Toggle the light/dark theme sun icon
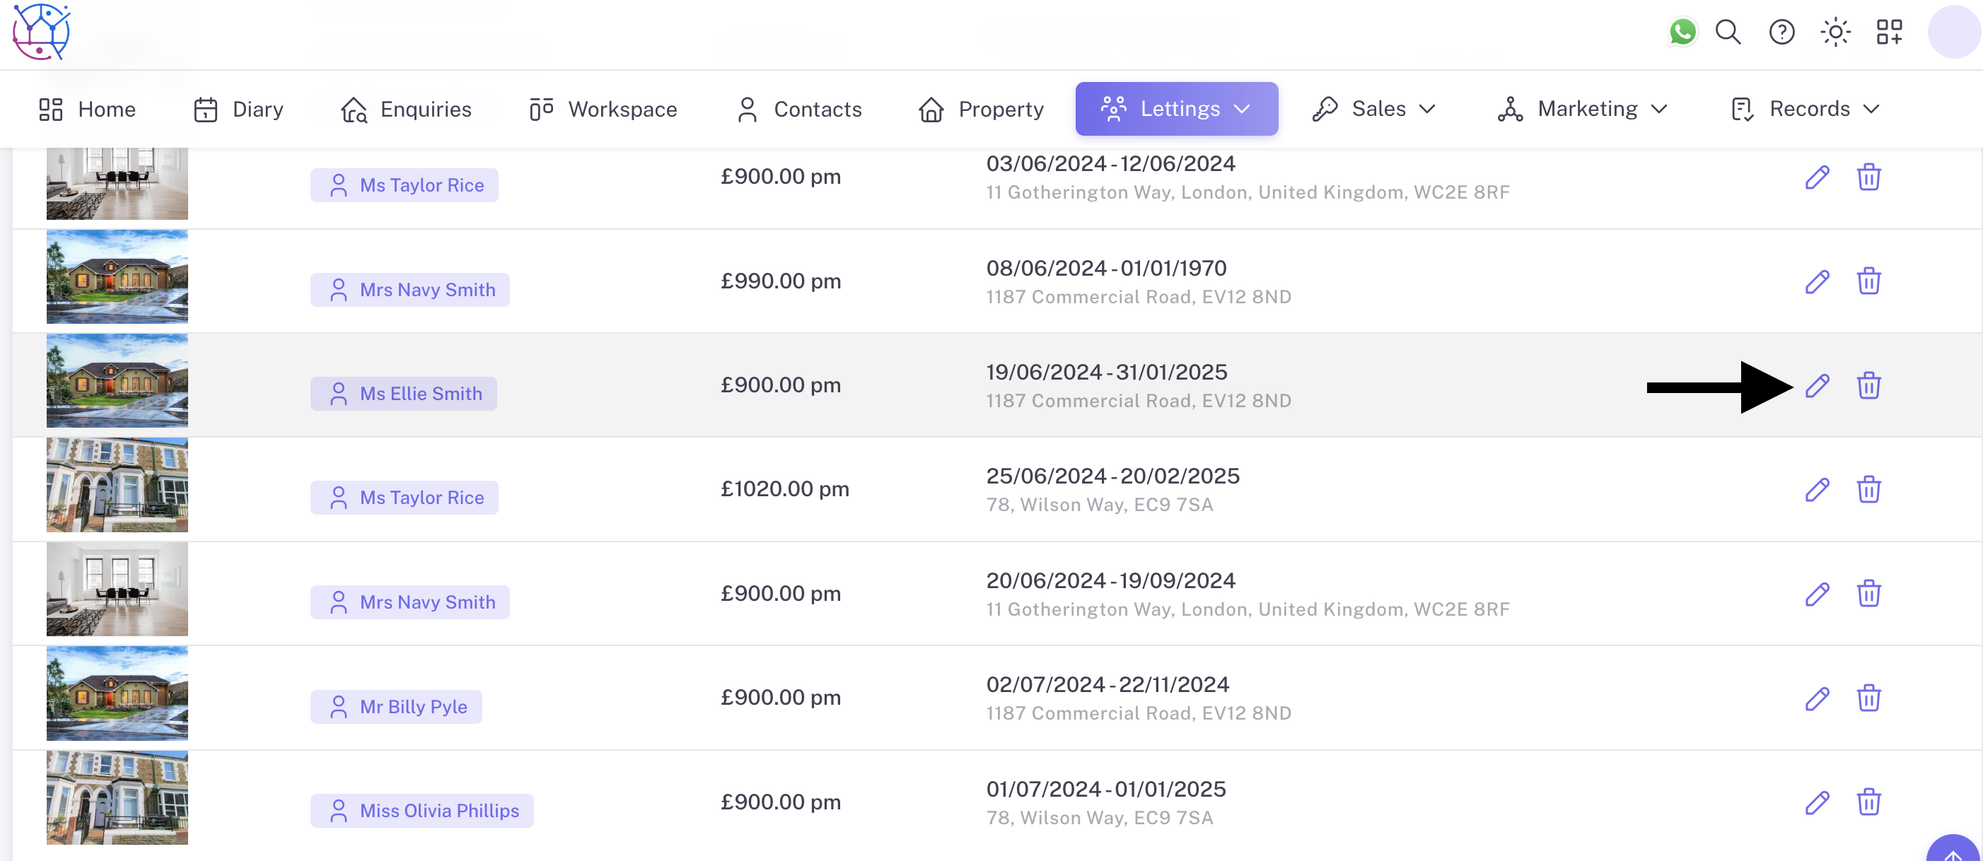 (x=1835, y=33)
